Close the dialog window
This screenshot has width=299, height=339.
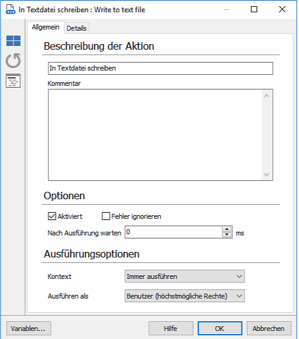point(282,9)
